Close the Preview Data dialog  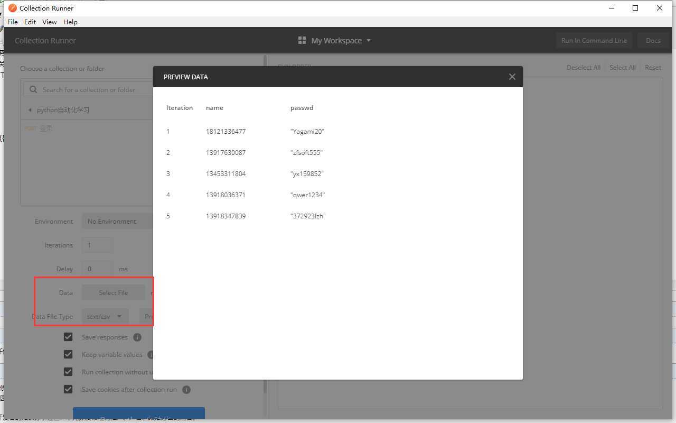coord(512,77)
